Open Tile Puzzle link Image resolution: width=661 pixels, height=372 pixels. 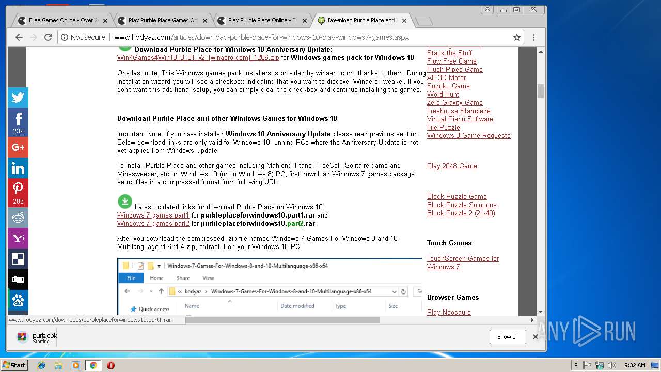point(444,127)
